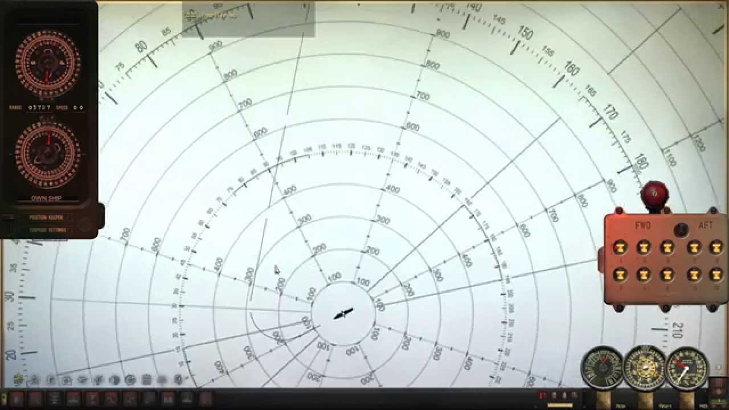Click the depth gauge with the red zone

(687, 368)
